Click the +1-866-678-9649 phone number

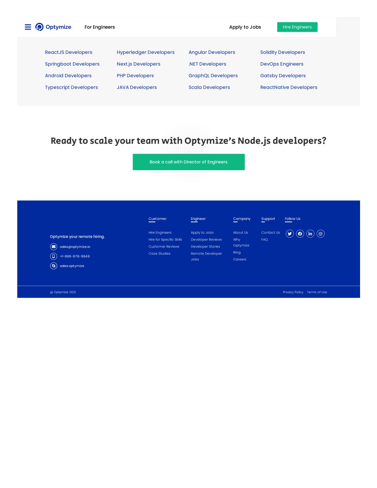click(x=75, y=256)
